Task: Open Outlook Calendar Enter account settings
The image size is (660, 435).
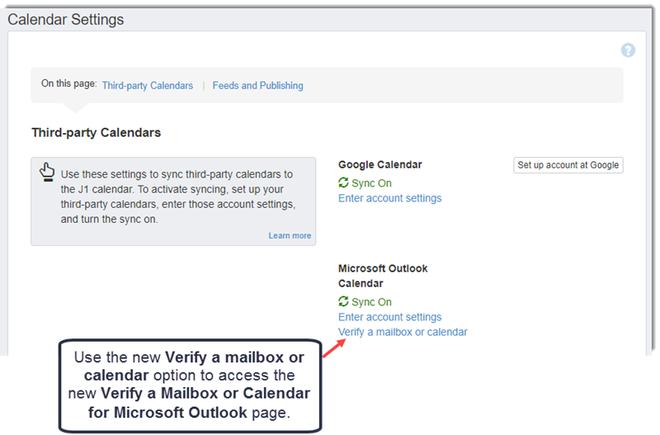Action: click(x=389, y=317)
